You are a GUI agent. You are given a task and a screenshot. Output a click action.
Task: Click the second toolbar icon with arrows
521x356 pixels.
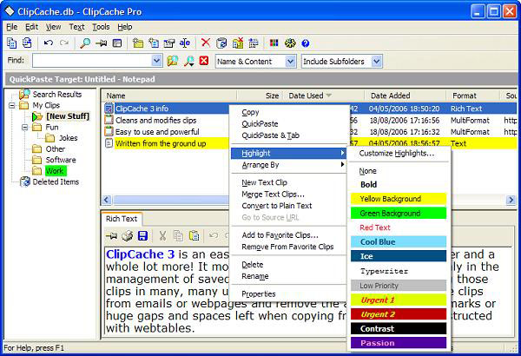click(x=27, y=43)
